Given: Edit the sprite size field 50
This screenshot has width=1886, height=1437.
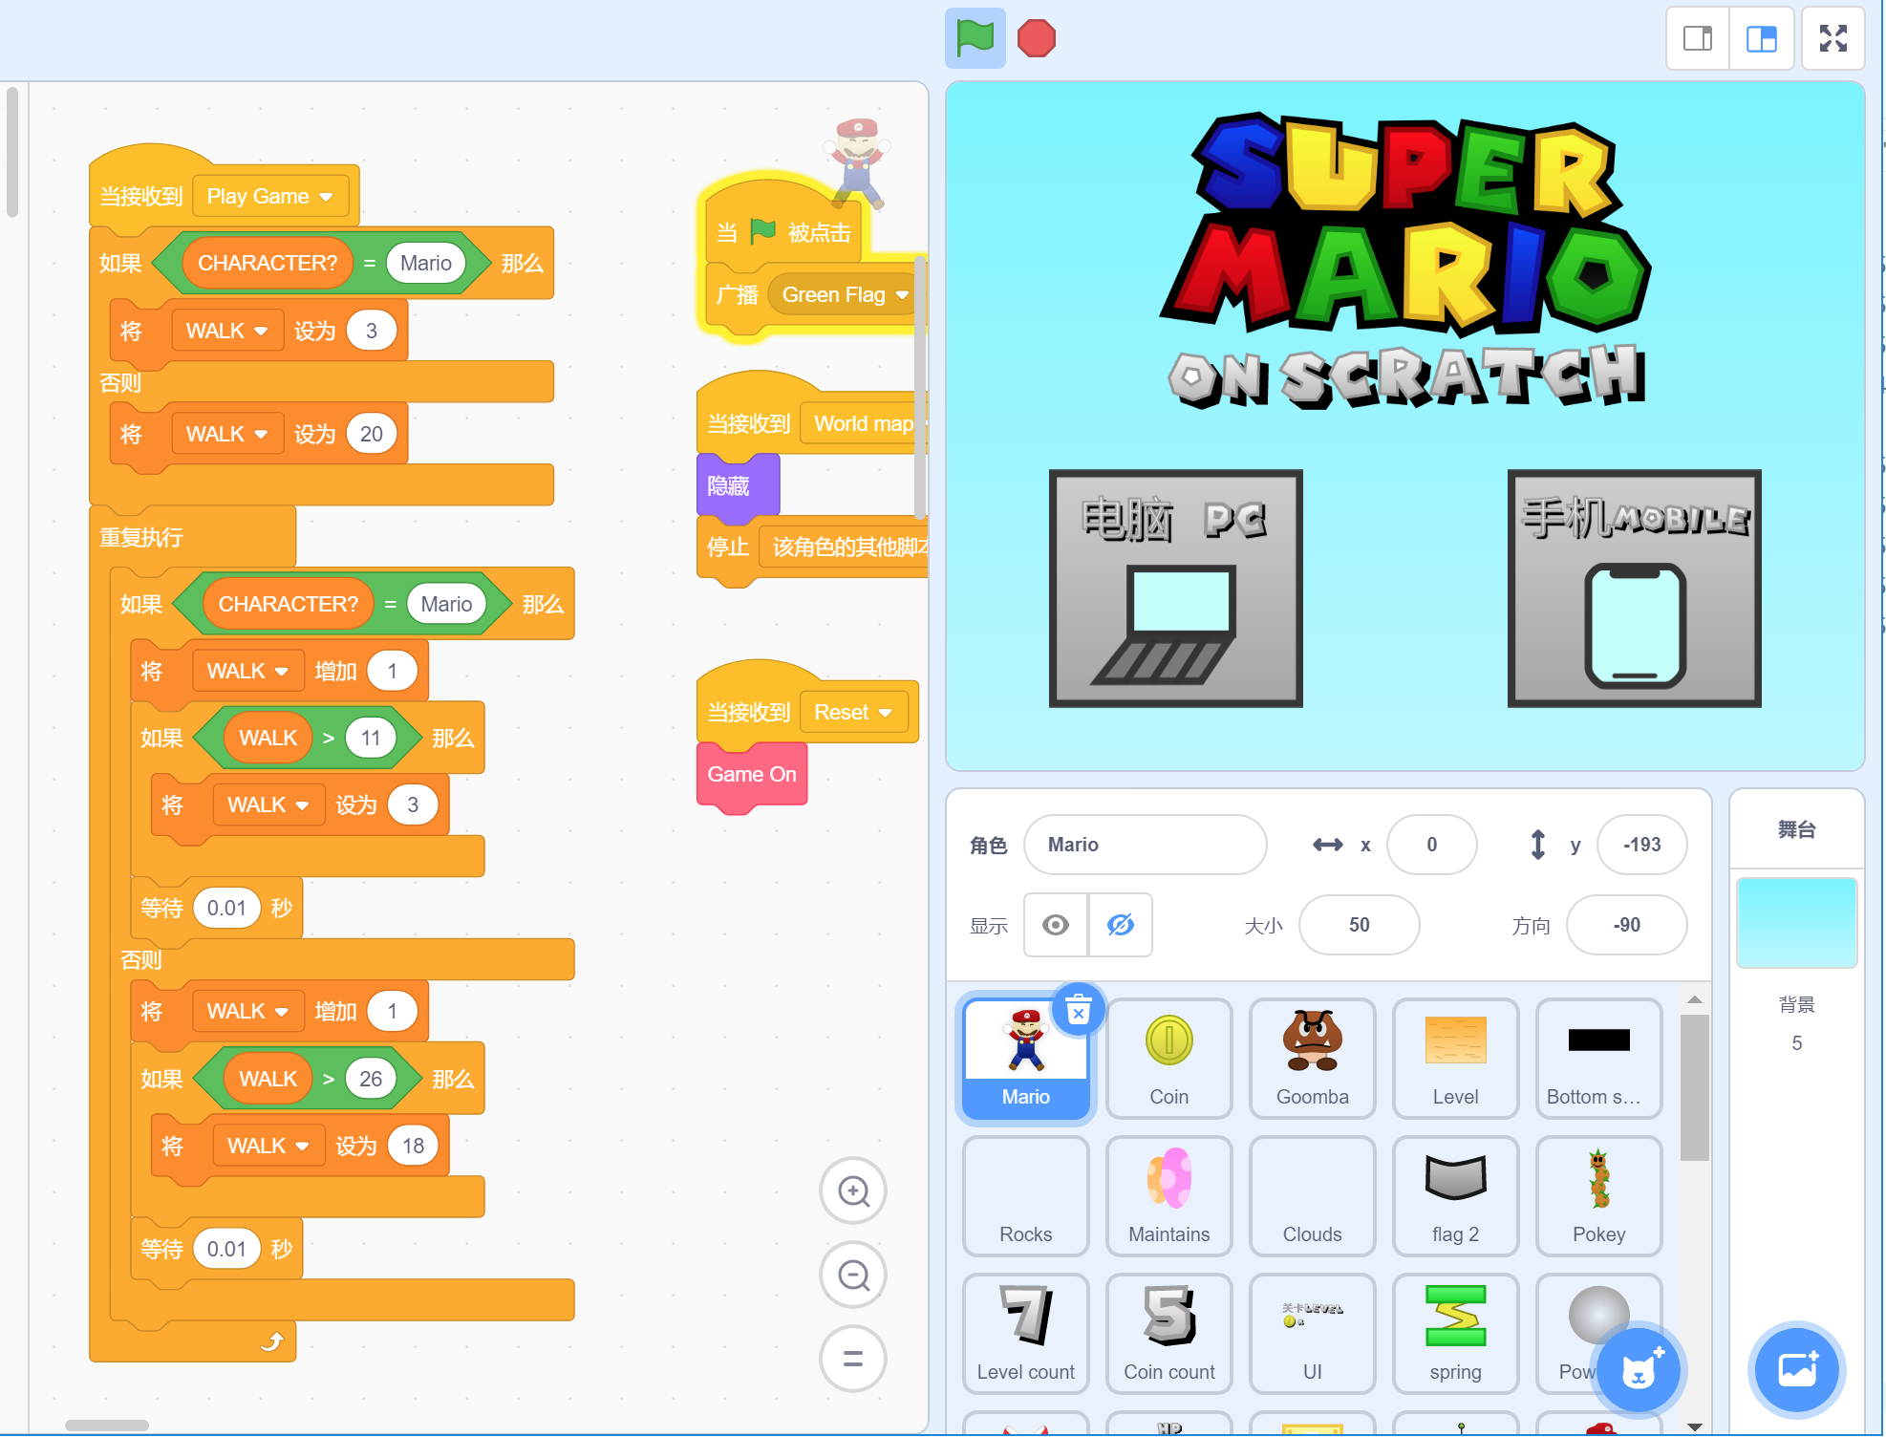Looking at the screenshot, I should (x=1359, y=925).
